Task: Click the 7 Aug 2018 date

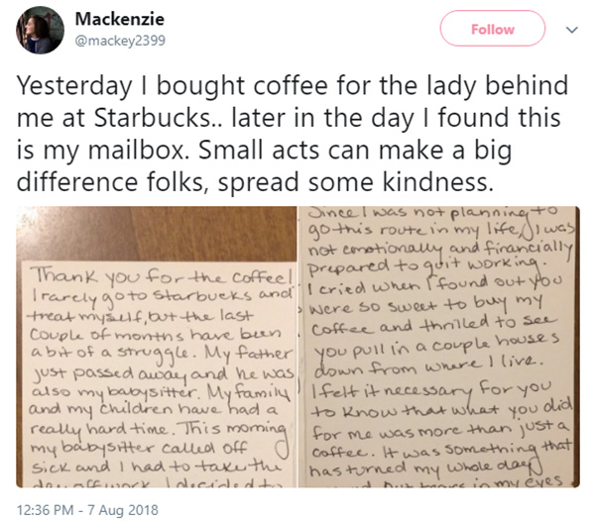Action: [x=123, y=510]
